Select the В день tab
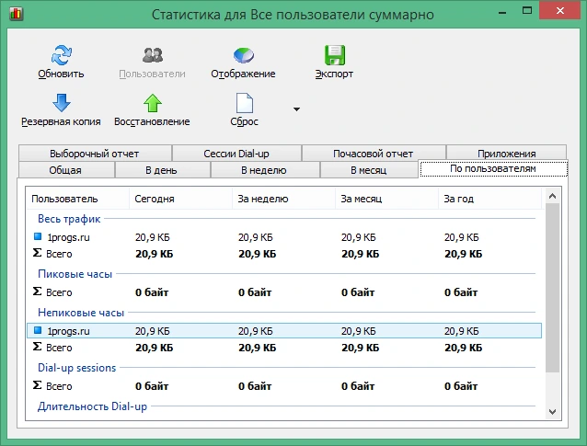The image size is (587, 446). point(162,170)
